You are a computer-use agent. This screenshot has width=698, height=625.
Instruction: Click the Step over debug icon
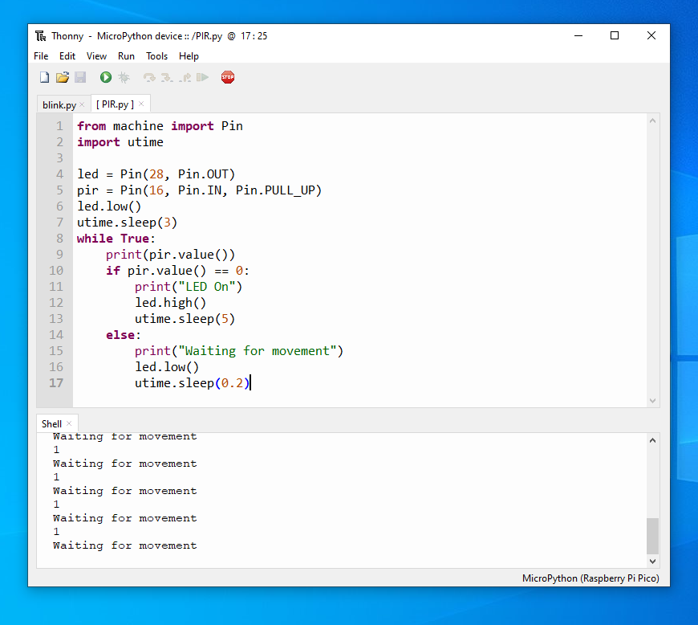149,76
